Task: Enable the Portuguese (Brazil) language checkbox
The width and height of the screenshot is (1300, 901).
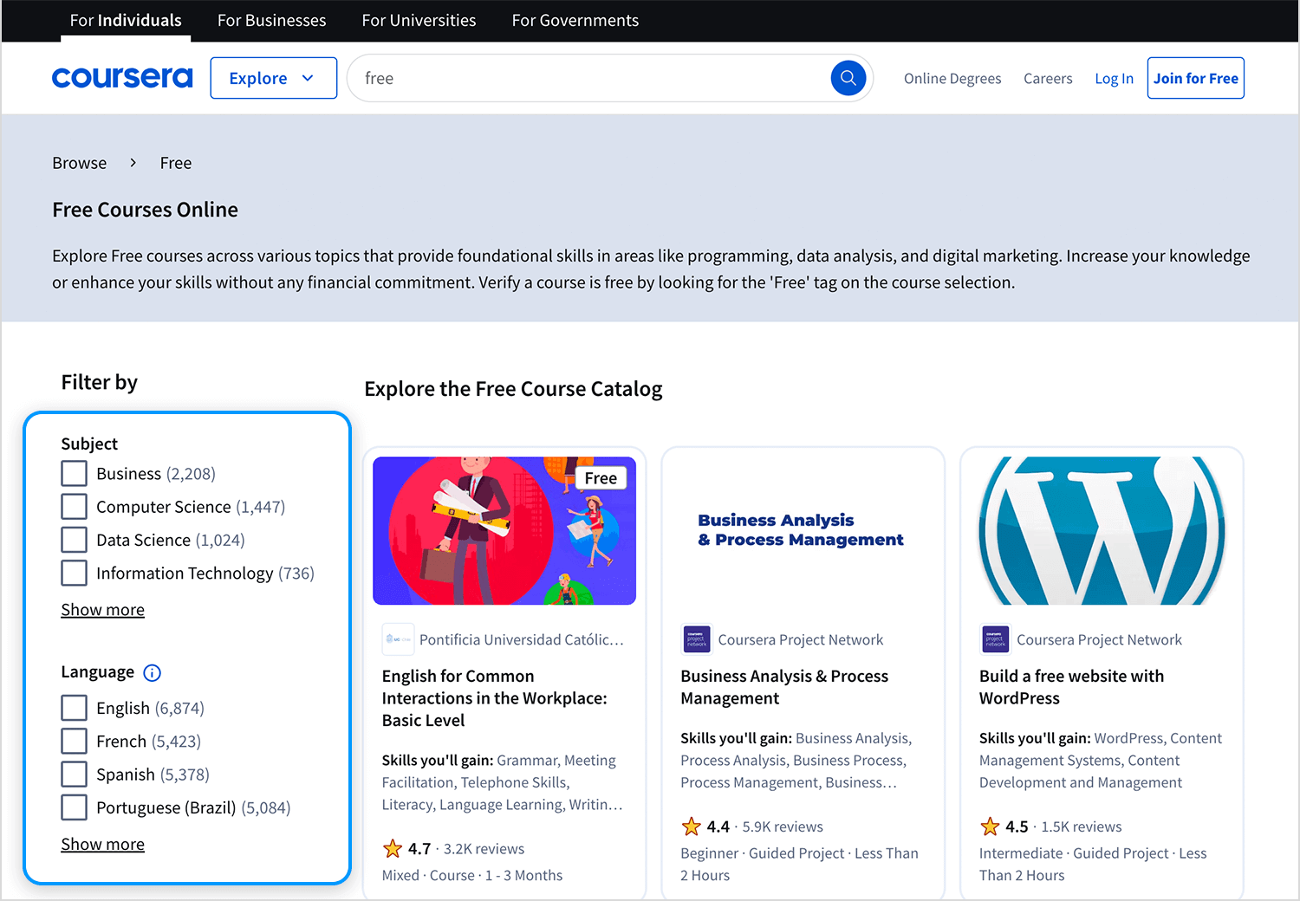Action: click(75, 807)
